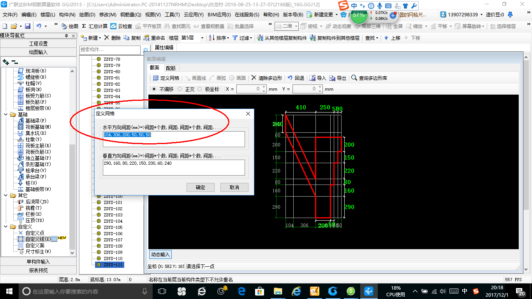Click the vertical spacing input field
This screenshot has width=532, height=299.
tap(174, 167)
